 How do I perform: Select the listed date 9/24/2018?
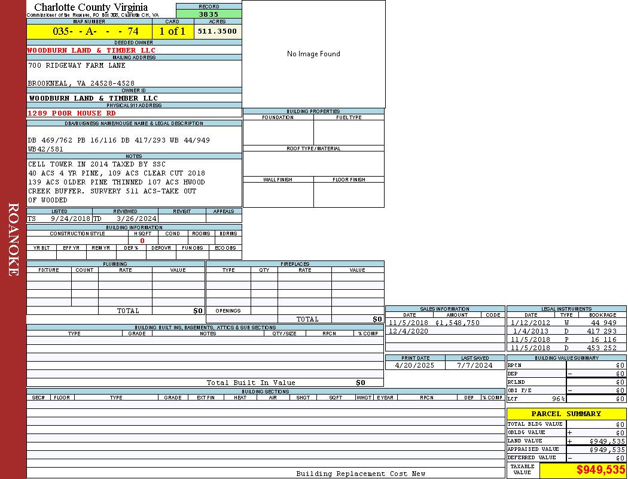tap(70, 219)
